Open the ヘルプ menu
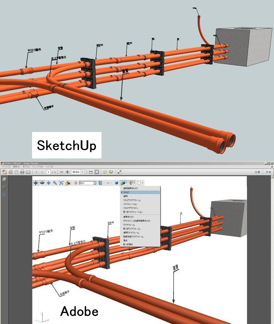Screen dimensions: 274x324 (49, 166)
